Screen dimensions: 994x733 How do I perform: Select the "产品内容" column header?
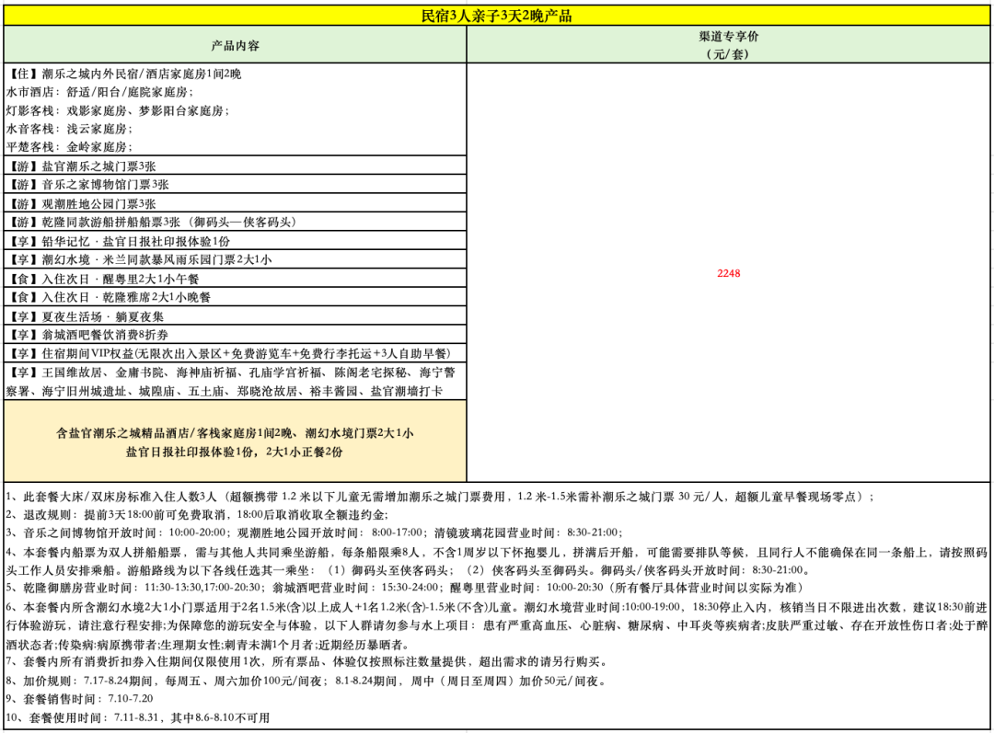pos(236,46)
